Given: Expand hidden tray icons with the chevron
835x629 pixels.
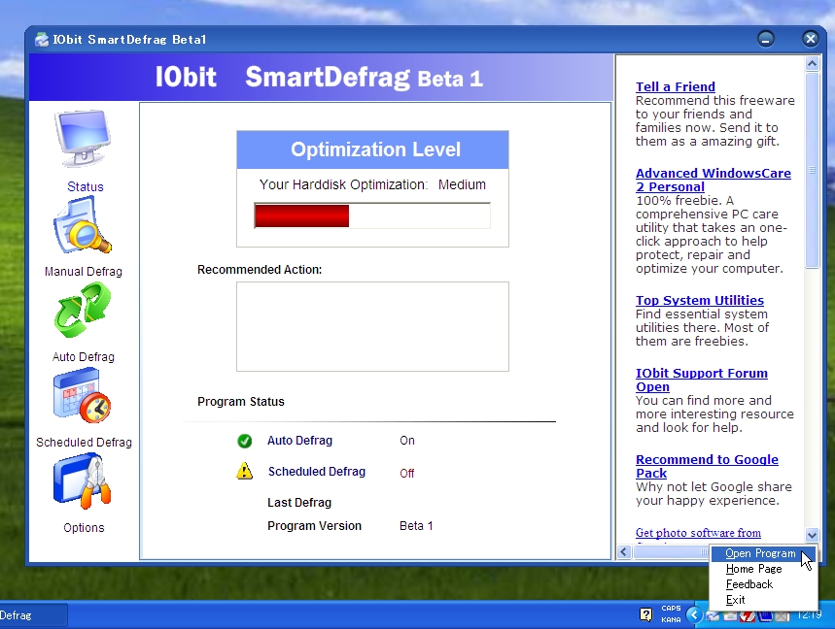Looking at the screenshot, I should [x=694, y=615].
